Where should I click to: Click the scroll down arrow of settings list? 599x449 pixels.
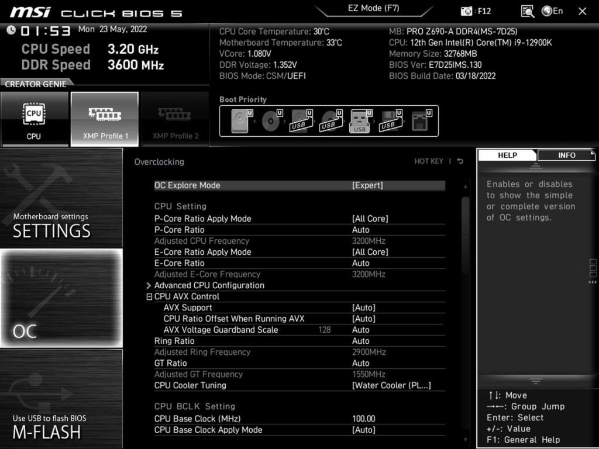[x=465, y=440]
